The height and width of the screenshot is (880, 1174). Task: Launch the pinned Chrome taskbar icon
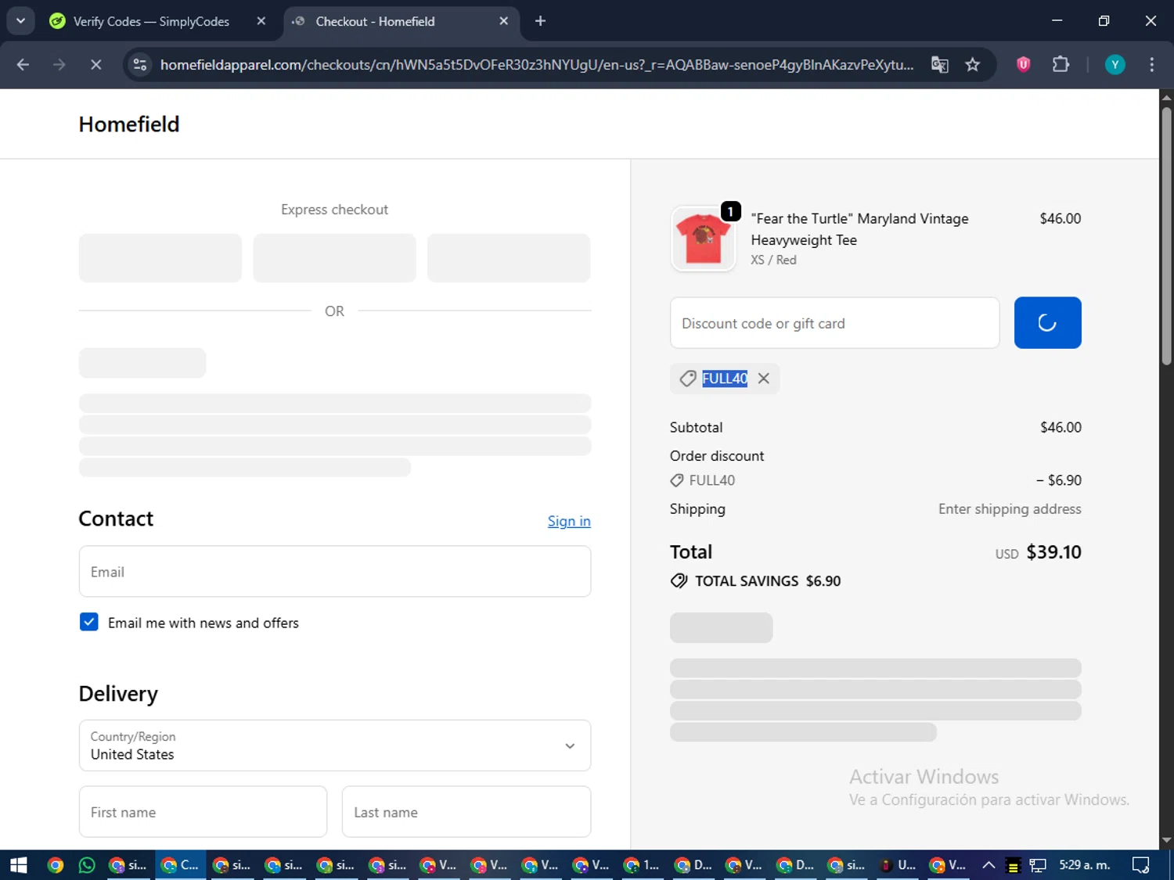[x=55, y=865]
